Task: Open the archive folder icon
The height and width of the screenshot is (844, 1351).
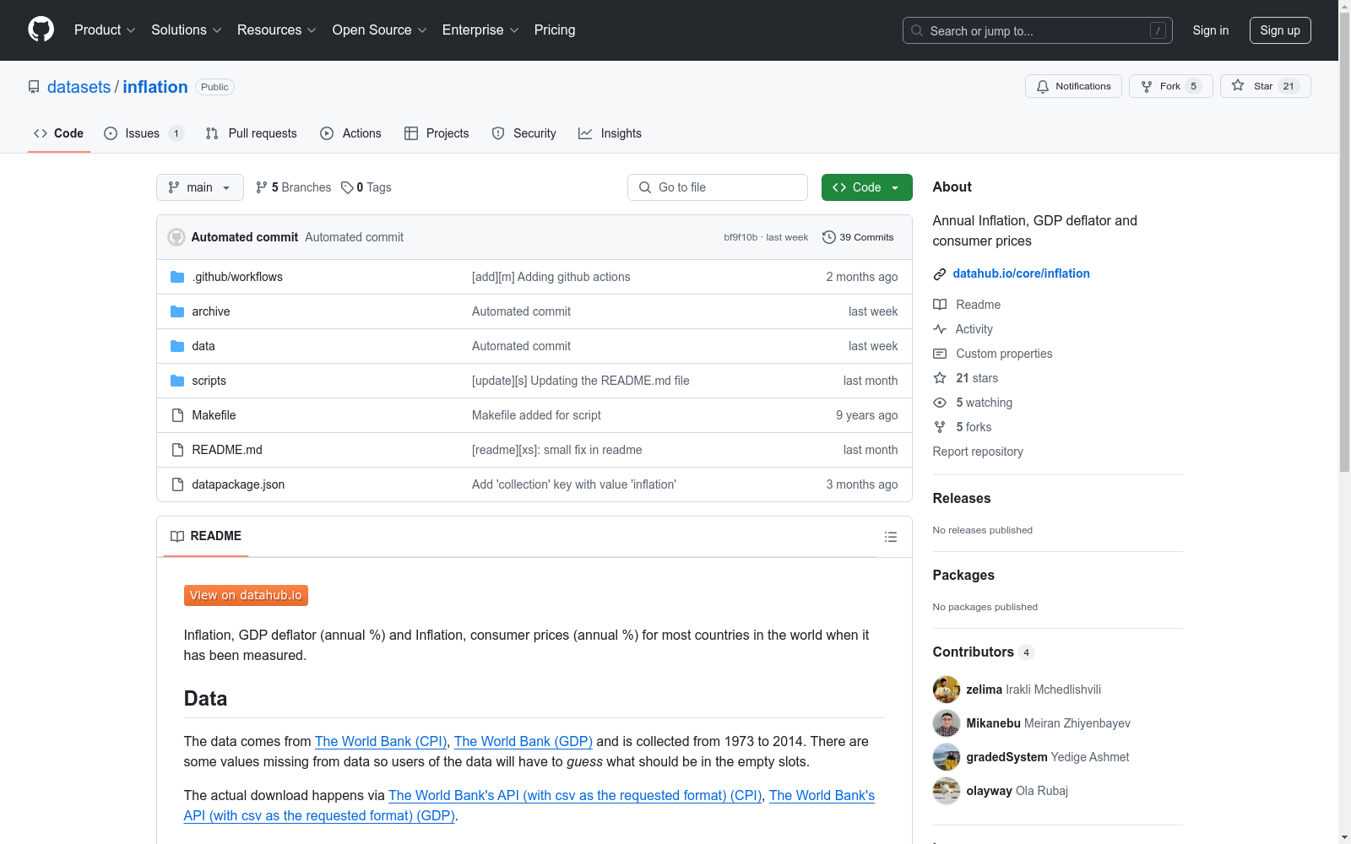Action: click(177, 311)
